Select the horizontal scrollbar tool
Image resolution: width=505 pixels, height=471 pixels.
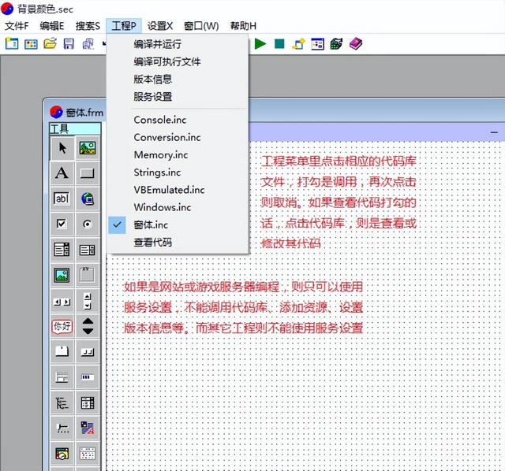62,301
